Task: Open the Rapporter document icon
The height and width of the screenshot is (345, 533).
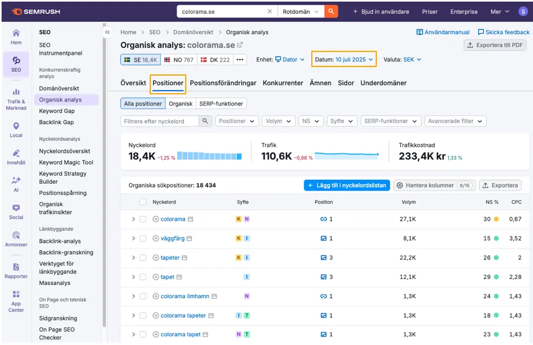Action: pyautogui.click(x=16, y=267)
